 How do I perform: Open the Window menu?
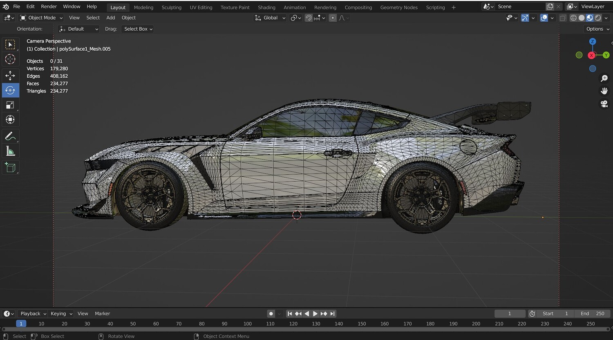tap(72, 7)
